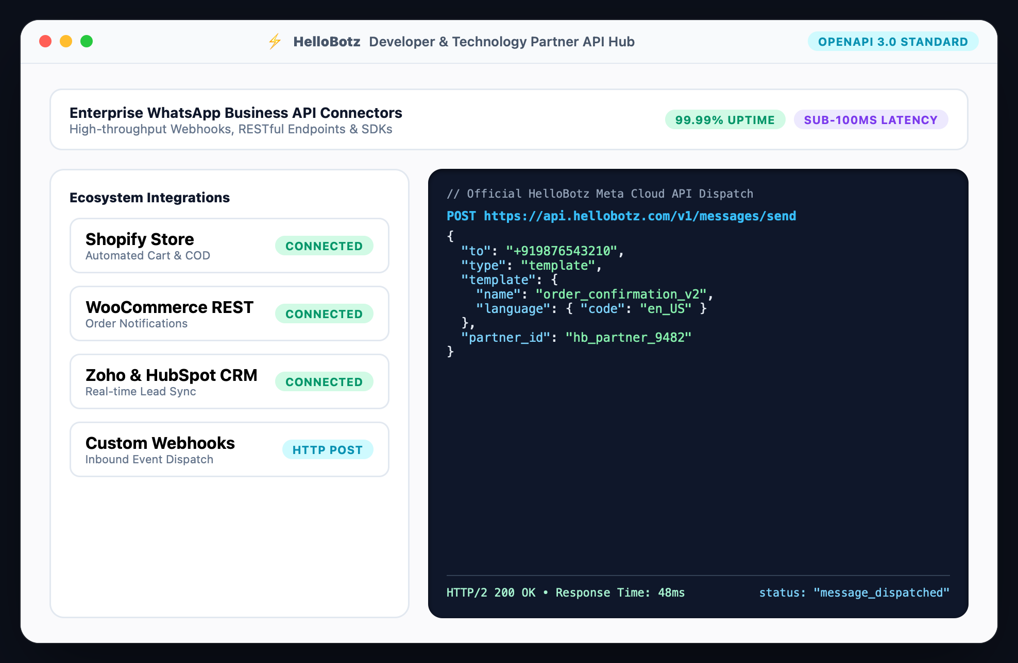Open the WooCommerce REST integration card
The image size is (1018, 663).
[229, 313]
